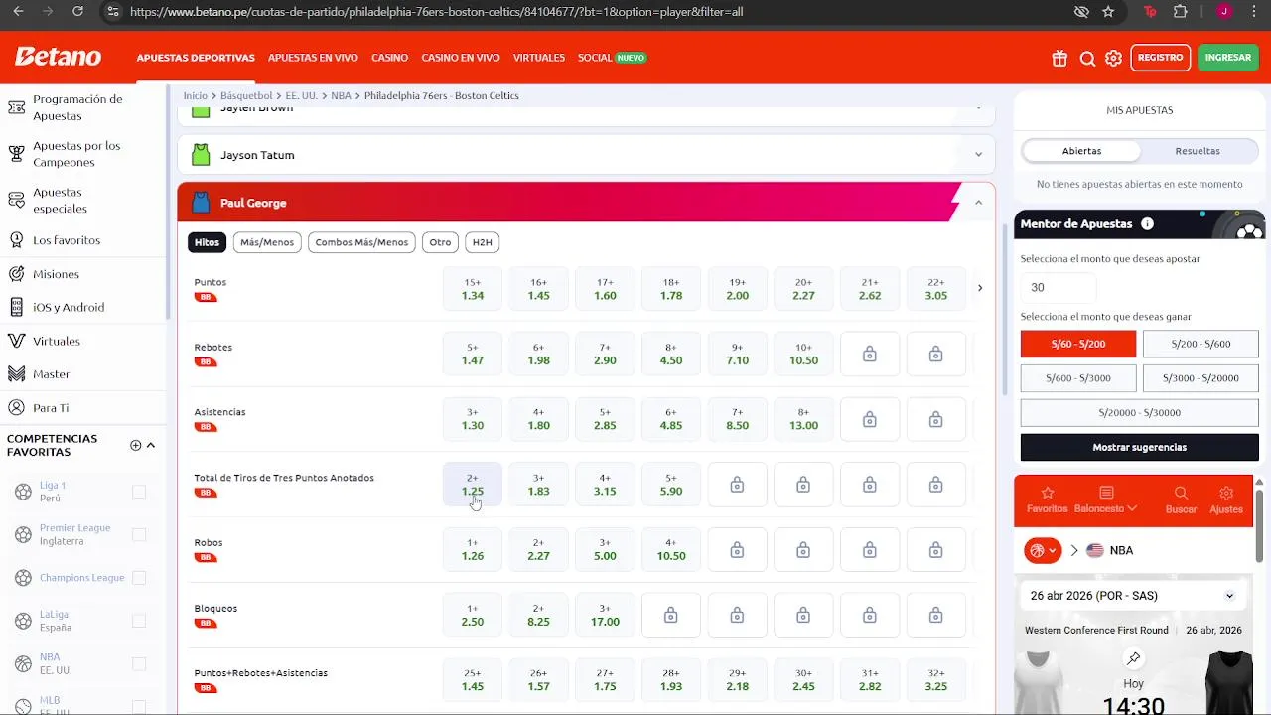Image resolution: width=1271 pixels, height=715 pixels.
Task: Show more Puntos odds with right arrow
Action: coord(980,288)
